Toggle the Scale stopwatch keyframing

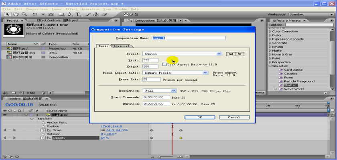43,130
